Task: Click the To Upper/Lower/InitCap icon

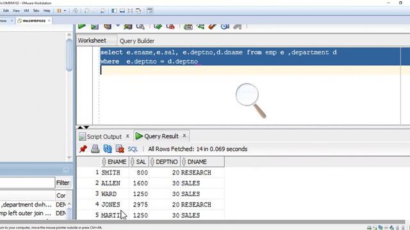Action: pyautogui.click(x=201, y=26)
